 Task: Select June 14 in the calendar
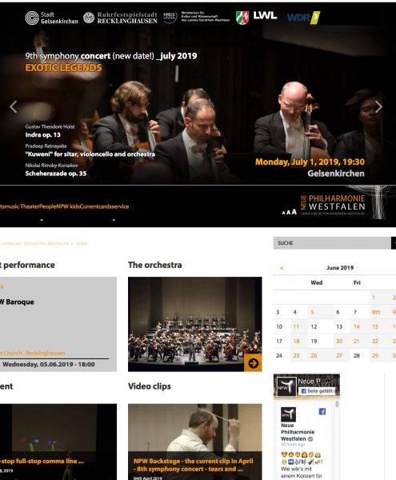(x=357, y=326)
